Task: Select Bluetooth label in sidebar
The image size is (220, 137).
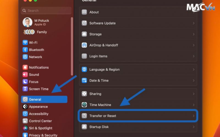Action: [37, 50]
